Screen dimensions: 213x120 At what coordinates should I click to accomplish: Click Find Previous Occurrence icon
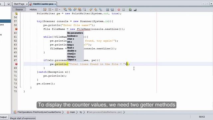pyautogui.click(x=70, y=10)
